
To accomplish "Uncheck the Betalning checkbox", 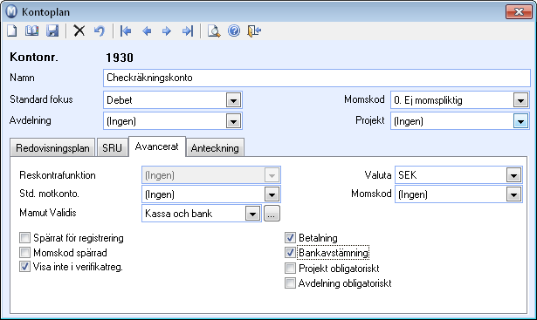I will [x=290, y=238].
